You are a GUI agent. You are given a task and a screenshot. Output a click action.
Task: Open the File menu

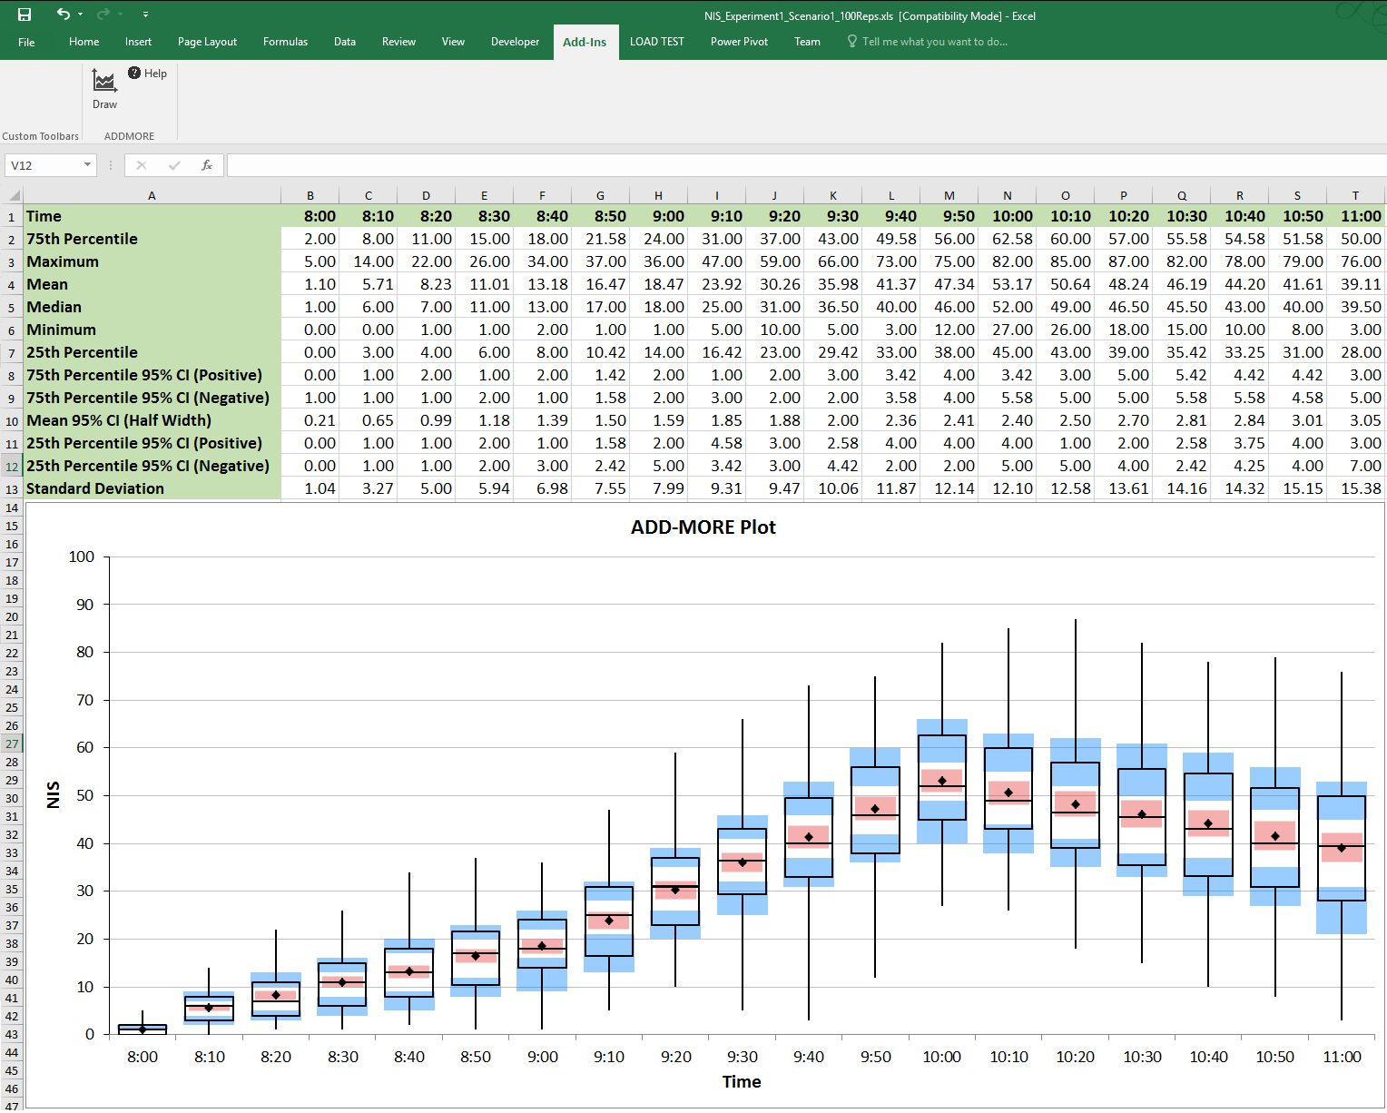26,42
